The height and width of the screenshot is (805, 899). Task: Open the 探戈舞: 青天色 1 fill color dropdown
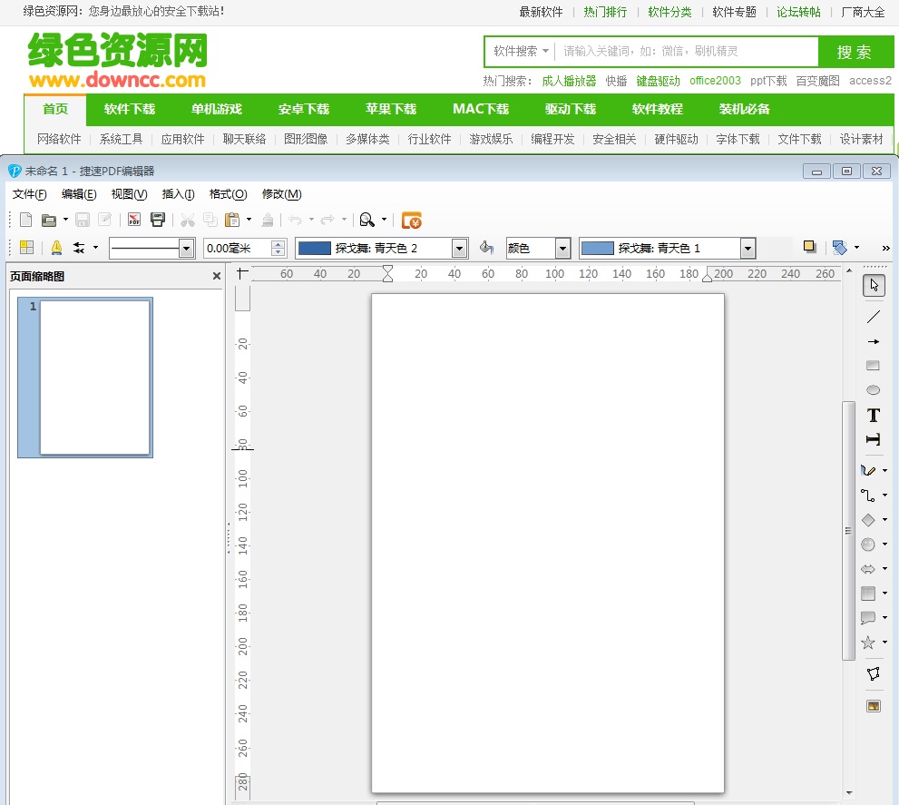click(747, 247)
